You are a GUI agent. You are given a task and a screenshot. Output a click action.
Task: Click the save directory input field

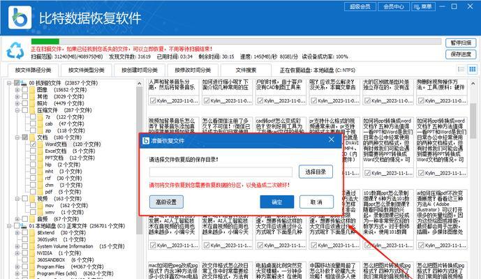[x=221, y=172]
